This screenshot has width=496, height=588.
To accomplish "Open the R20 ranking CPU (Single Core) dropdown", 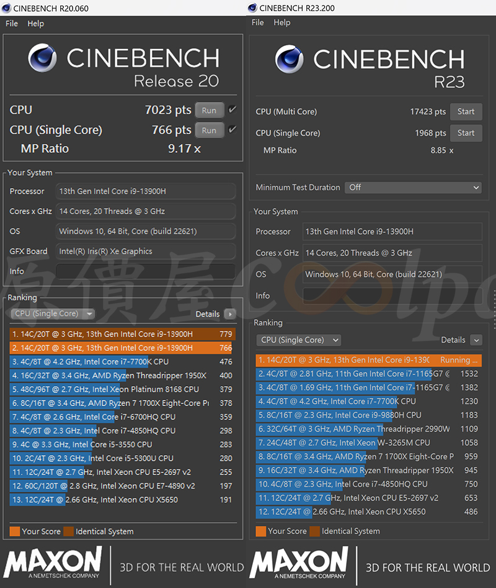I will click(53, 314).
